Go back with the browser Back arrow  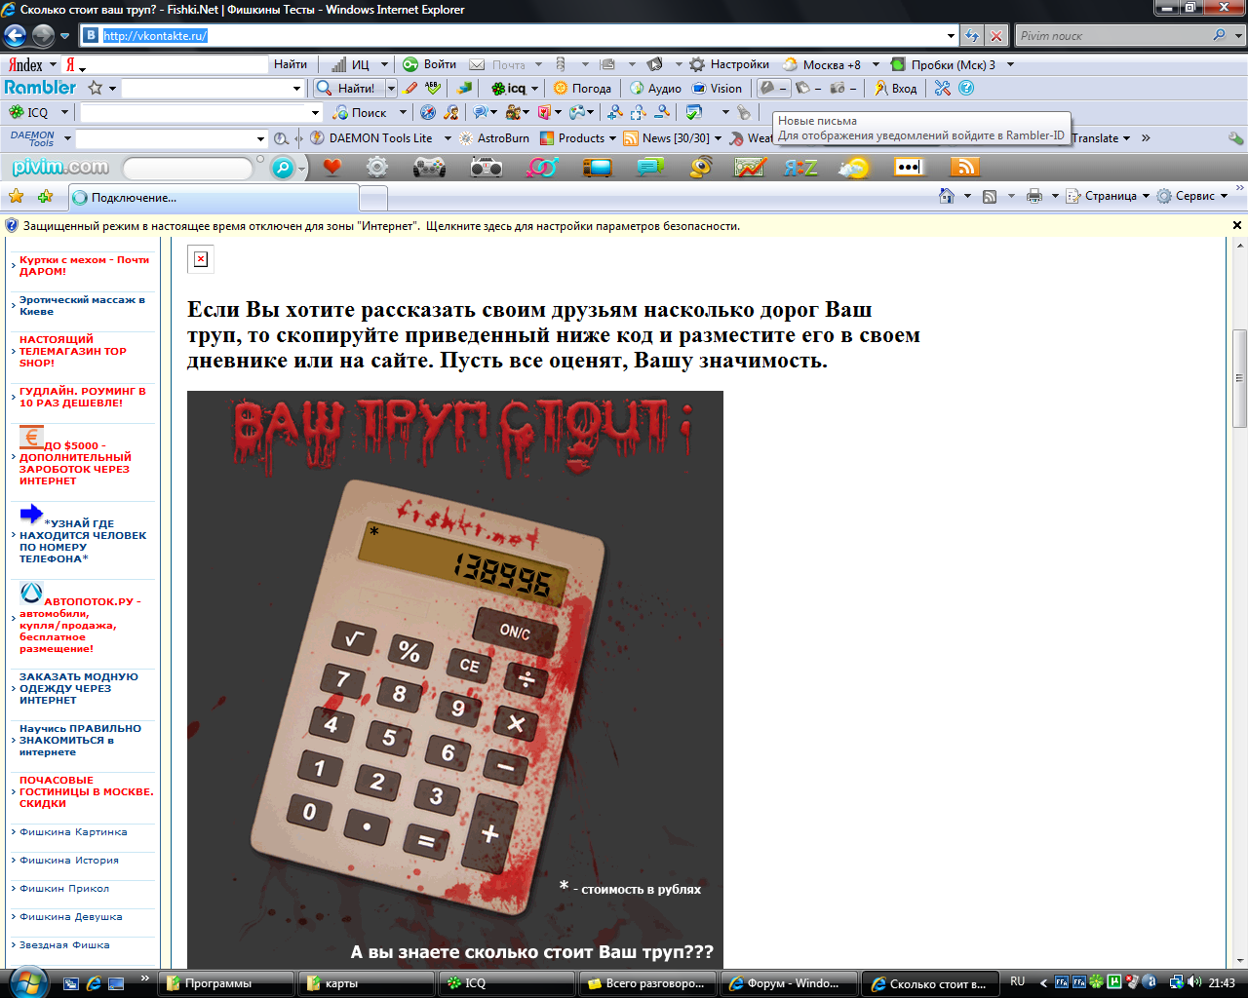click(16, 36)
